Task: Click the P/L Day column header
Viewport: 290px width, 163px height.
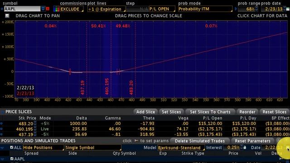Action: click(248, 118)
